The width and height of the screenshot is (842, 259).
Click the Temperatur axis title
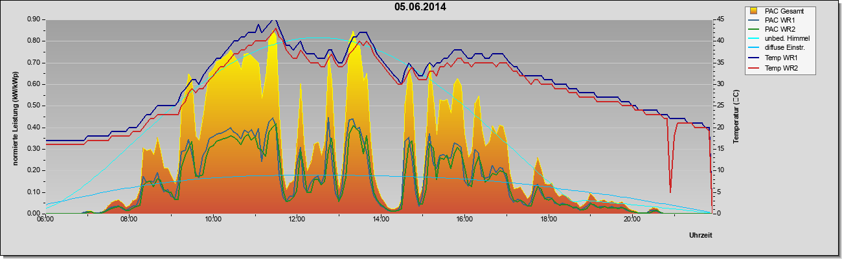pyautogui.click(x=736, y=117)
